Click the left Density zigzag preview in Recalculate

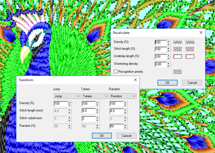(178, 42)
